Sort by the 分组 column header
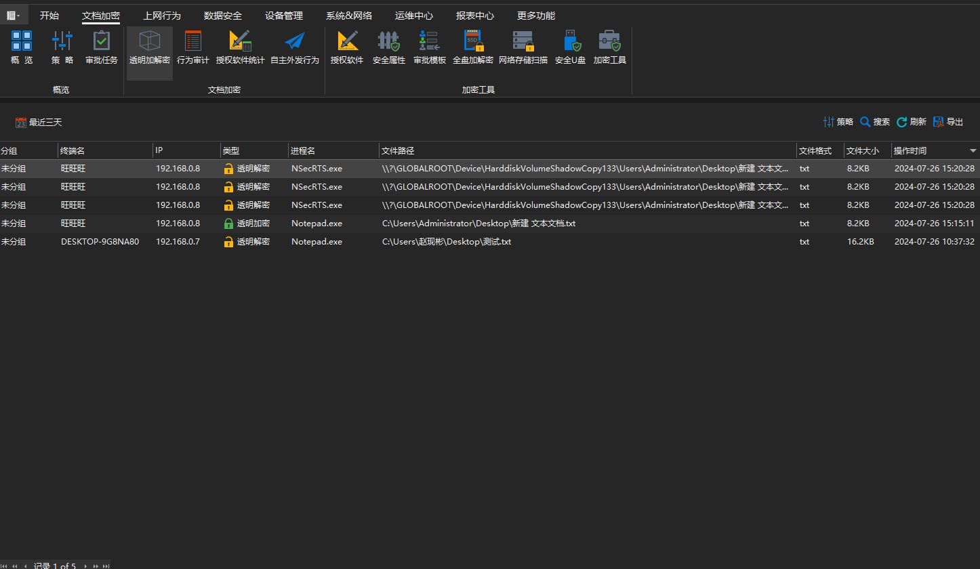This screenshot has width=980, height=569. (28, 151)
